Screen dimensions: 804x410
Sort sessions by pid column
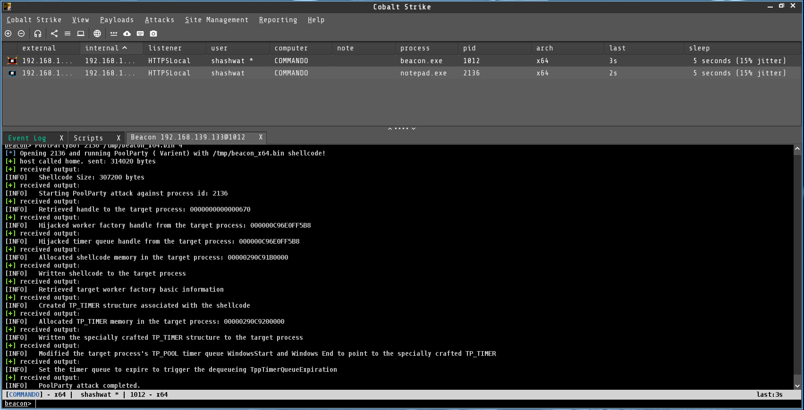coord(495,48)
